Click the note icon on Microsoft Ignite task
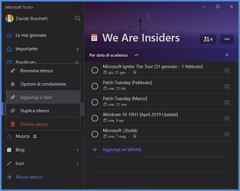Viewport: 240px width, 191px height. tap(135, 72)
